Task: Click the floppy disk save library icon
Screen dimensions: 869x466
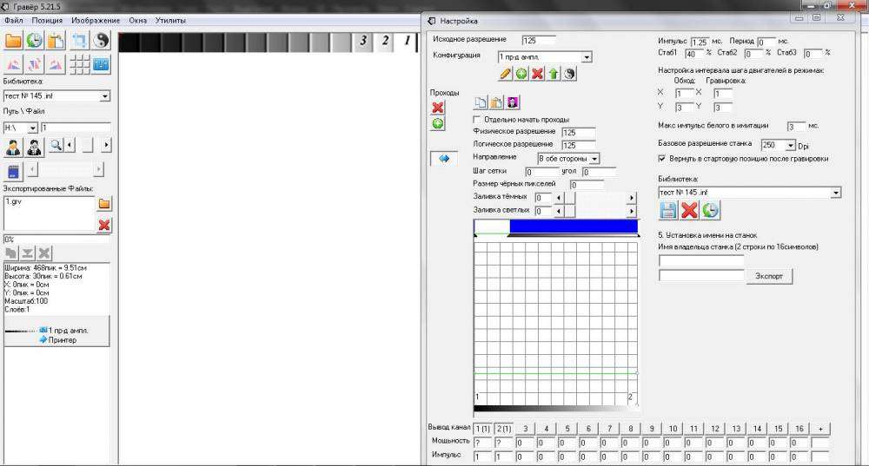Action: tap(668, 210)
